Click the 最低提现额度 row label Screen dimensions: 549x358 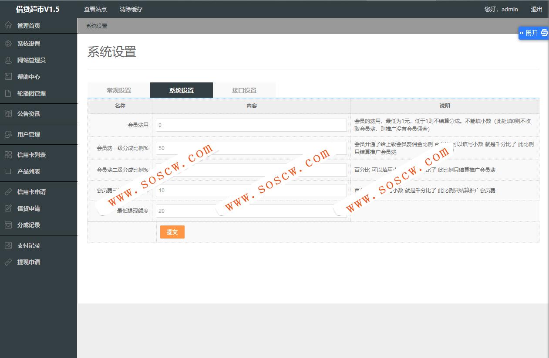133,211
